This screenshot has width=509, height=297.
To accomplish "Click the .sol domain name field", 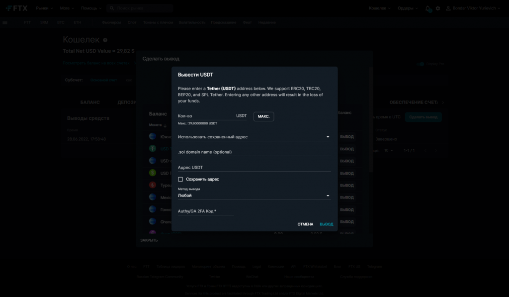I will click(x=254, y=152).
